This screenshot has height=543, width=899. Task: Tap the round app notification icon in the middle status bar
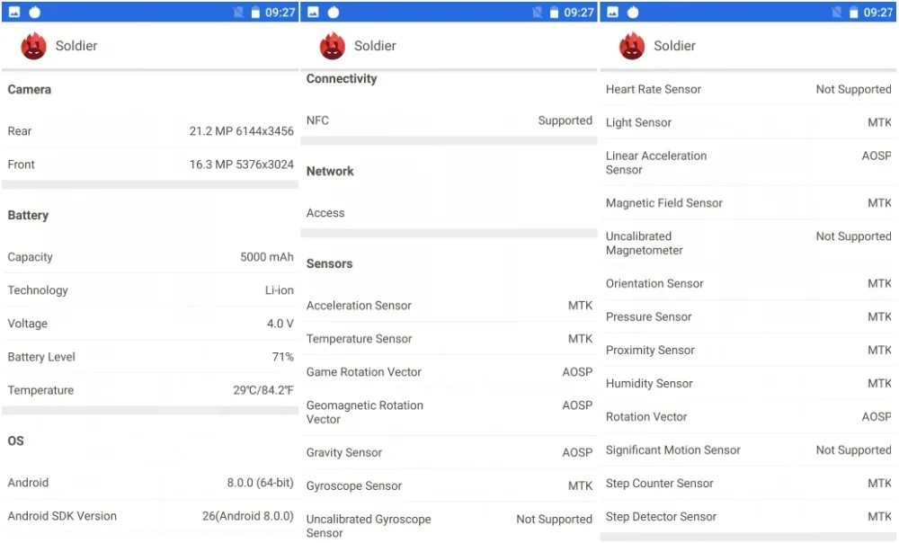pyautogui.click(x=334, y=12)
